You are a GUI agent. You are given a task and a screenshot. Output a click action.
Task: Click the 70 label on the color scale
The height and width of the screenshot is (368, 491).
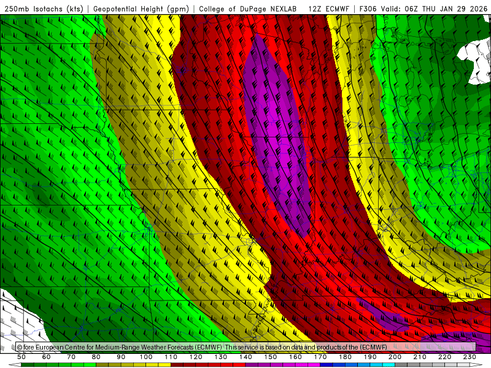(71, 357)
